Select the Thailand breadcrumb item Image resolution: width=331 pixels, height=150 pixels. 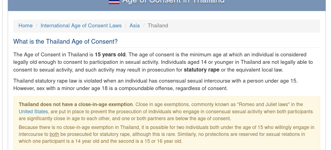158,25
